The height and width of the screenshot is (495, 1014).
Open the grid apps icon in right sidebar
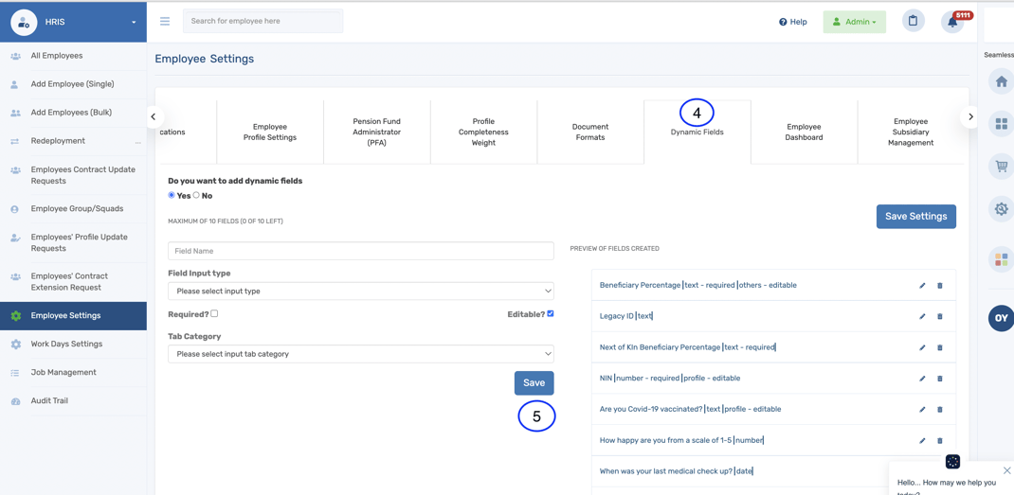coord(1001,123)
